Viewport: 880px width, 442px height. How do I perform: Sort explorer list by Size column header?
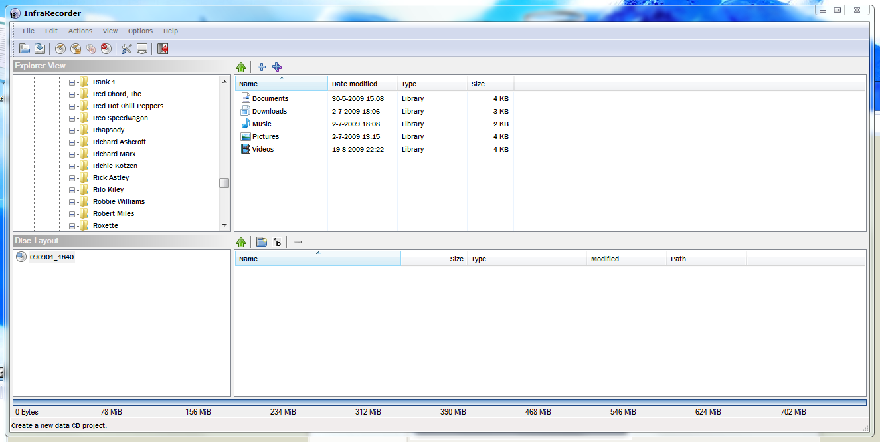(490, 84)
